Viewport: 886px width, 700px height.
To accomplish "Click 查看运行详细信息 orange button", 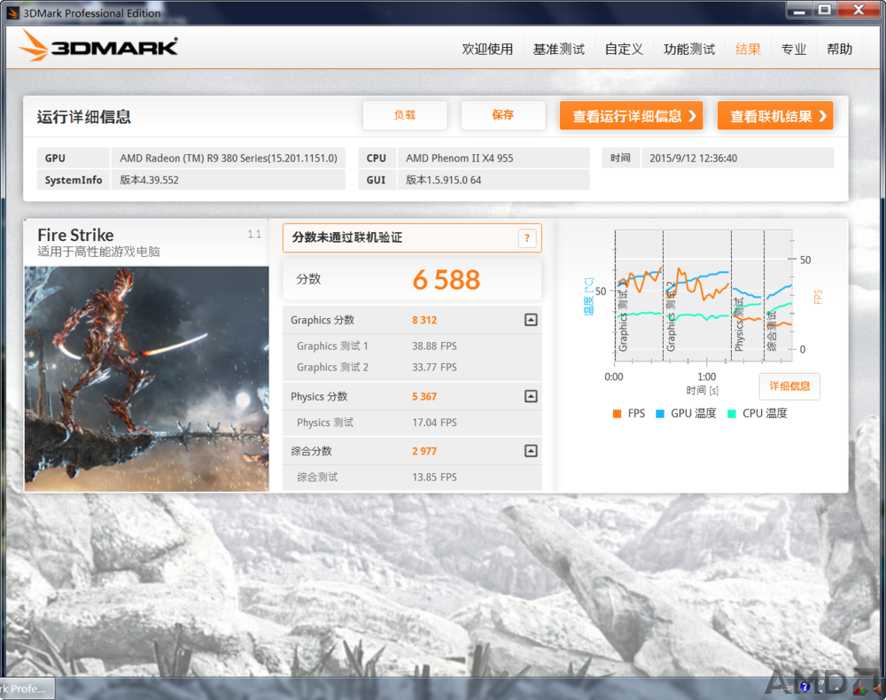I will 631,116.
